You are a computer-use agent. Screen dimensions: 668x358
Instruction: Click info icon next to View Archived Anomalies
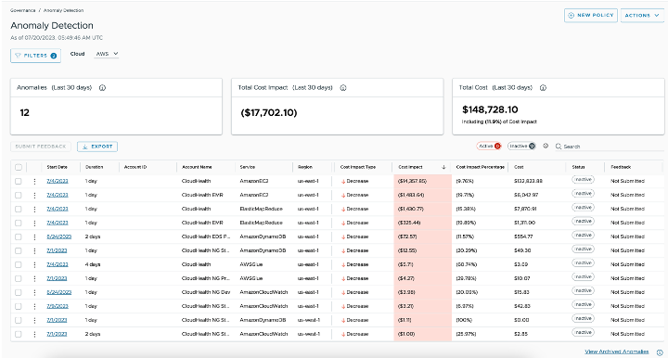[x=660, y=352]
